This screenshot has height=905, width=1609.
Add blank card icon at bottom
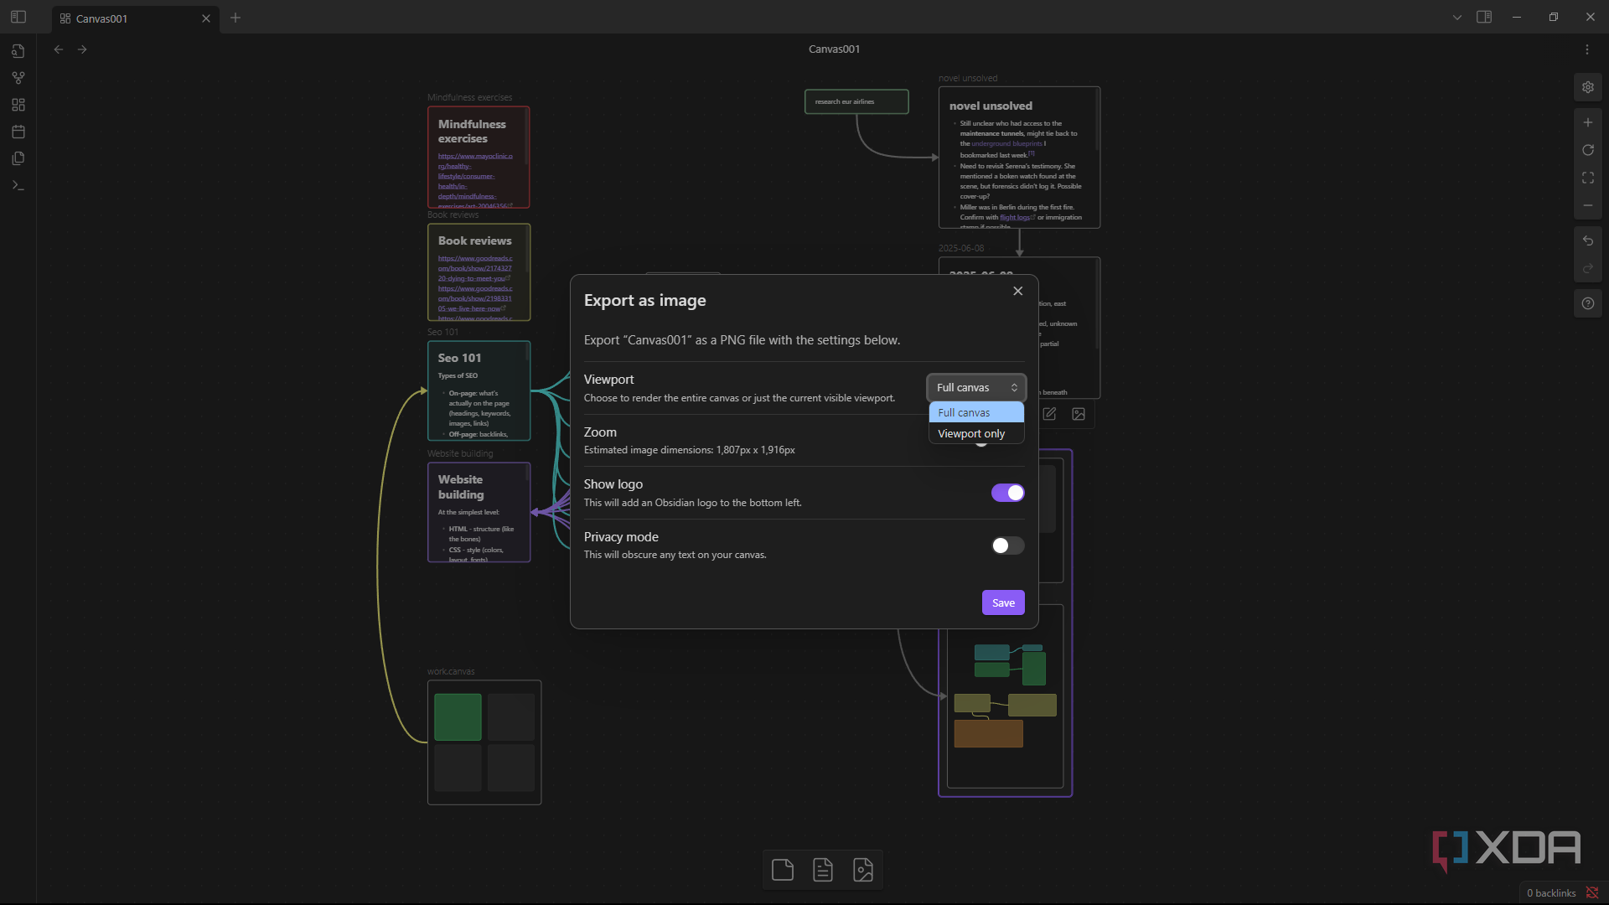[783, 870]
